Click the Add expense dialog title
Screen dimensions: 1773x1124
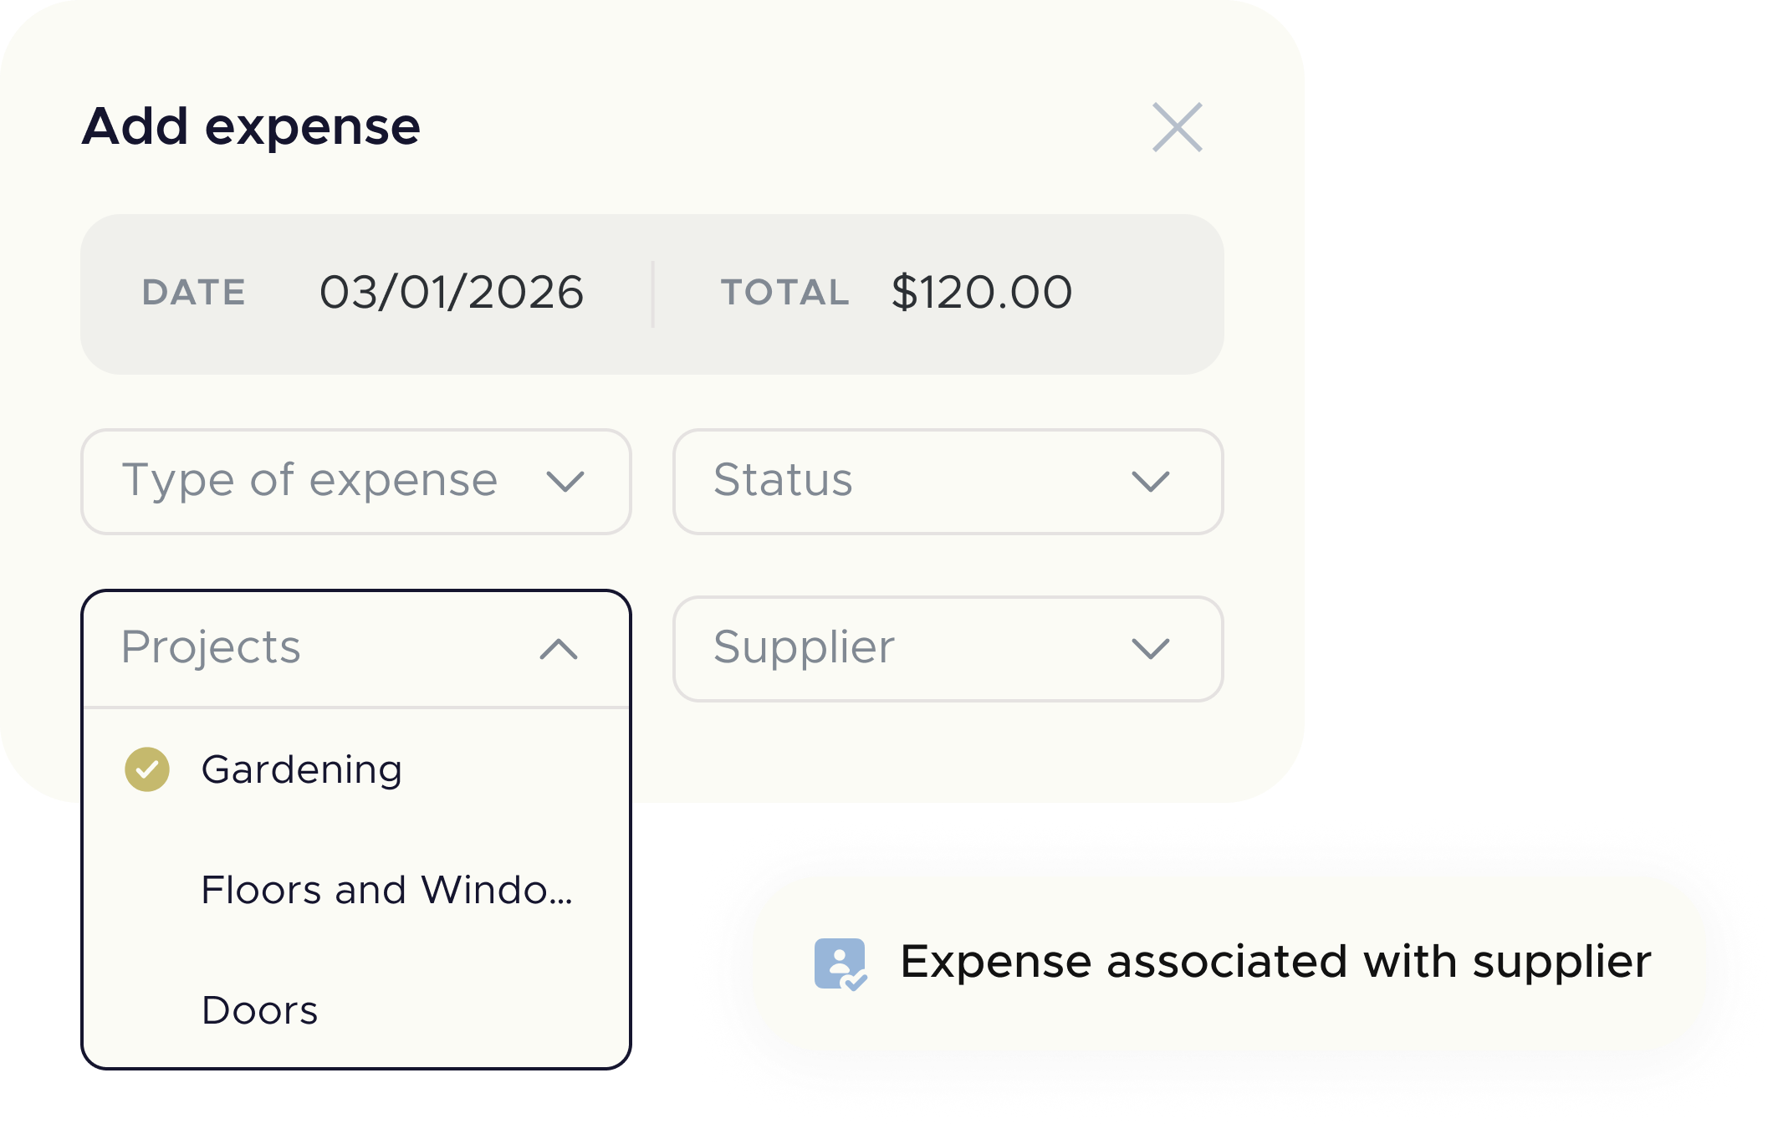click(x=251, y=127)
